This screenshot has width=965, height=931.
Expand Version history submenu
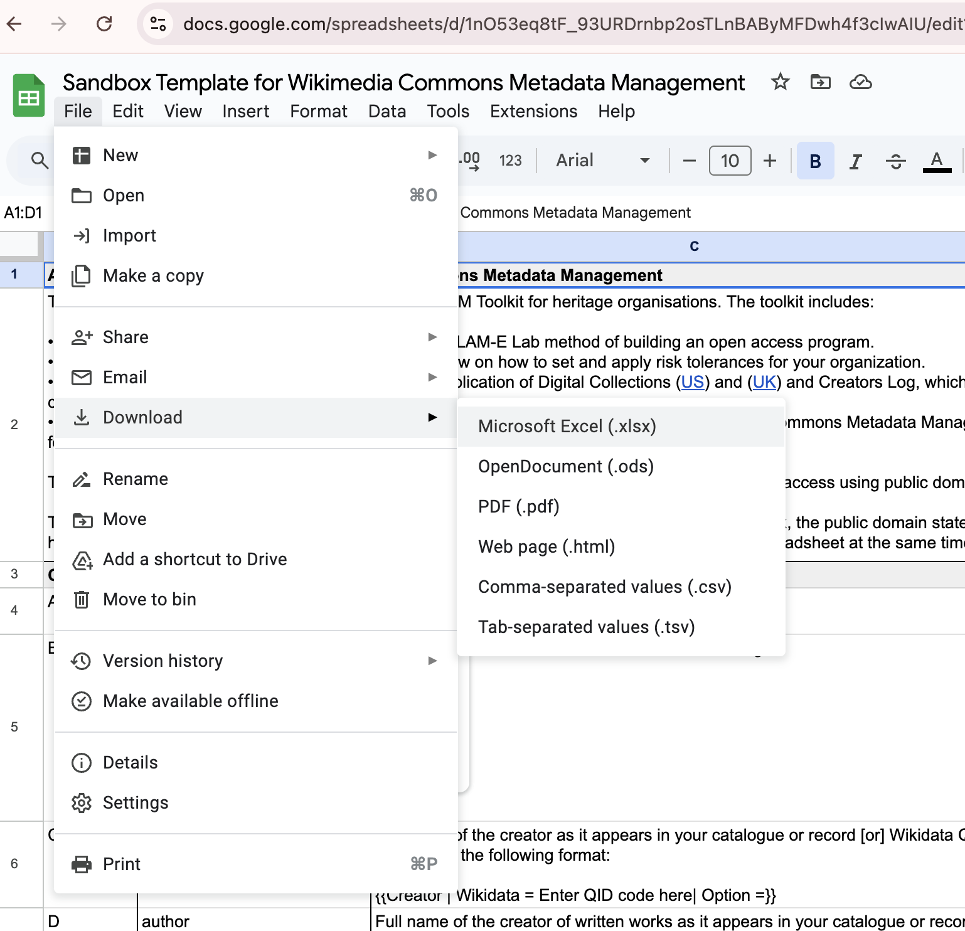coord(256,661)
